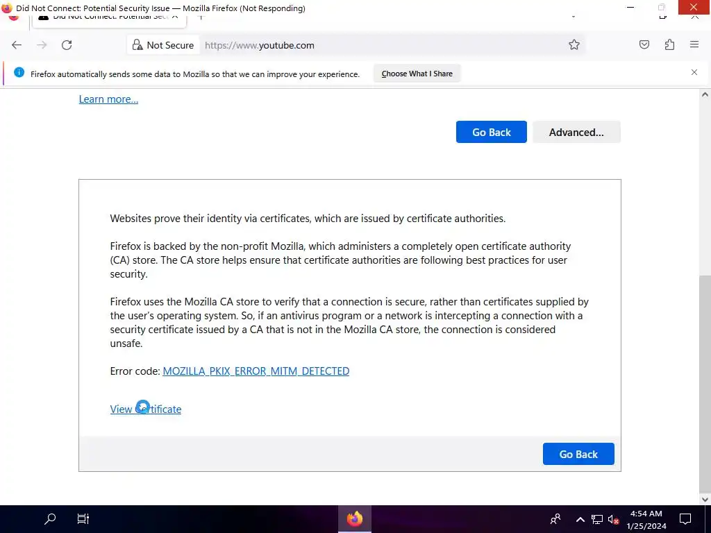Open the clock showing 4:54 AM
This screenshot has width=711, height=533.
tap(646, 519)
